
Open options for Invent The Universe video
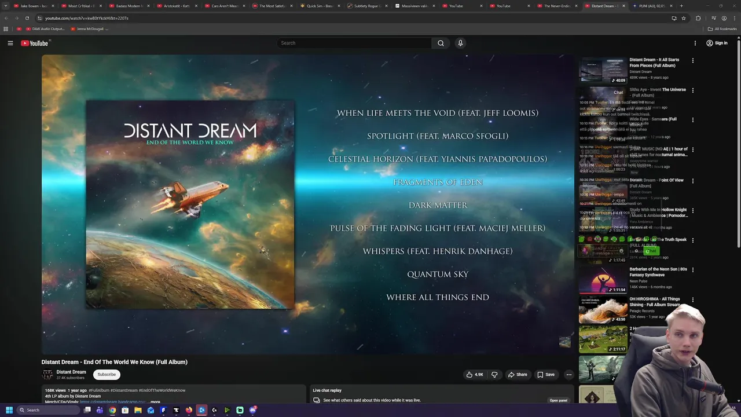click(x=692, y=90)
